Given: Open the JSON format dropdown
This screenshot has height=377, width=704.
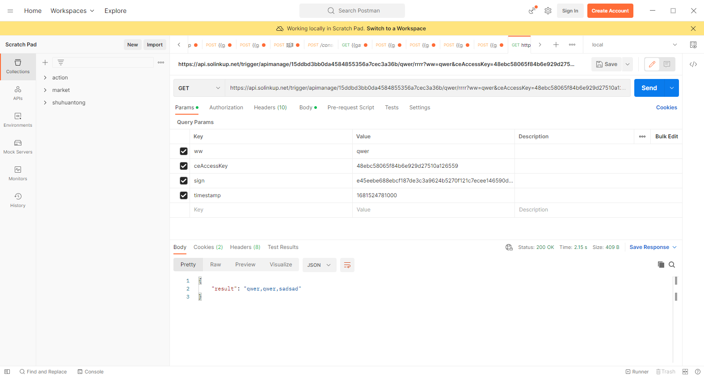Looking at the screenshot, I should 319,265.
